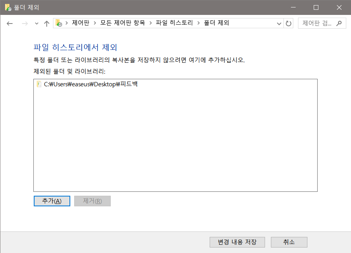
Task: Open the address bar dropdown chevron
Action: [x=279, y=23]
